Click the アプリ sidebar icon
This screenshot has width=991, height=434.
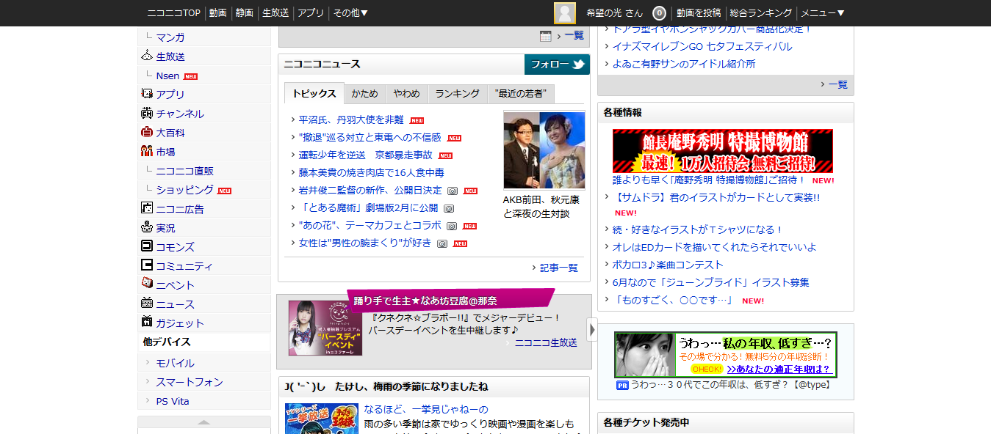(x=146, y=94)
